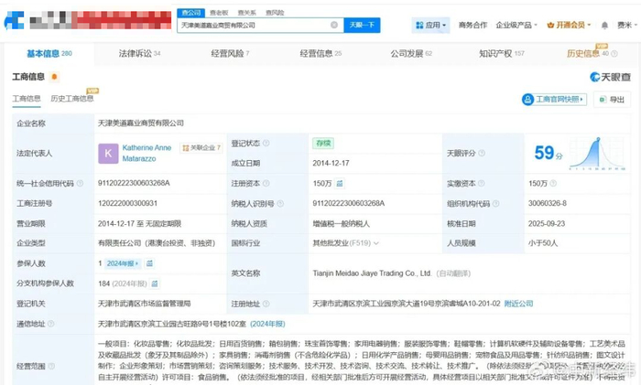The width and height of the screenshot is (641, 385).
Task: Open the 历史工商信息 VIP sub-tab
Action: click(x=72, y=99)
